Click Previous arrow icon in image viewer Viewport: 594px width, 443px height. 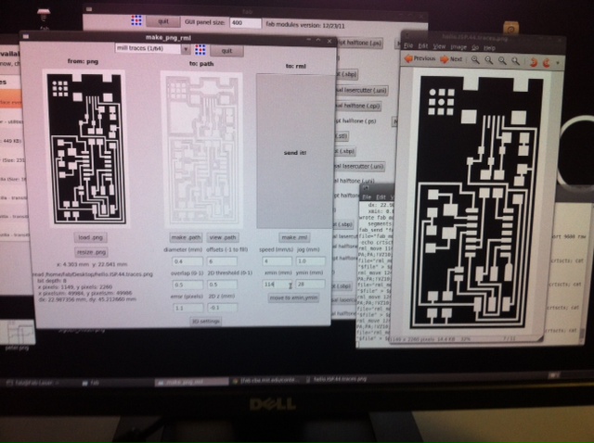pos(408,58)
